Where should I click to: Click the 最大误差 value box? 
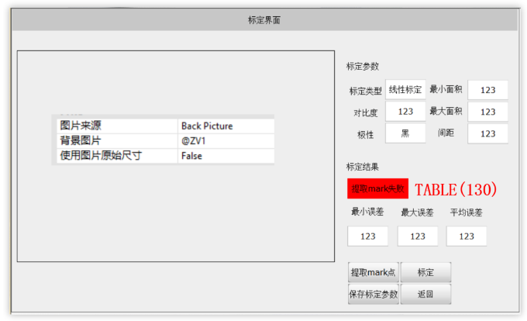click(418, 236)
